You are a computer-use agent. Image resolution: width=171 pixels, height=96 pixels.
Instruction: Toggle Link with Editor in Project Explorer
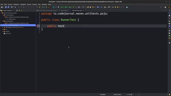20,11
